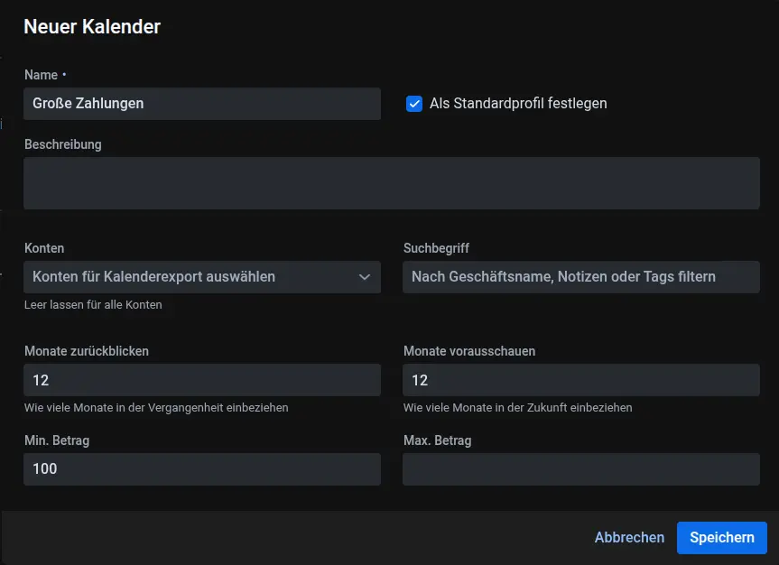Select the Monate zurückblicken value field
The image size is (779, 565).
201,380
